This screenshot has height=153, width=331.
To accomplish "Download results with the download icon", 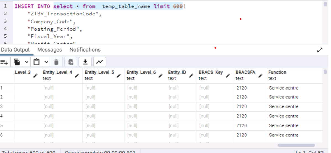I will coord(85,62).
